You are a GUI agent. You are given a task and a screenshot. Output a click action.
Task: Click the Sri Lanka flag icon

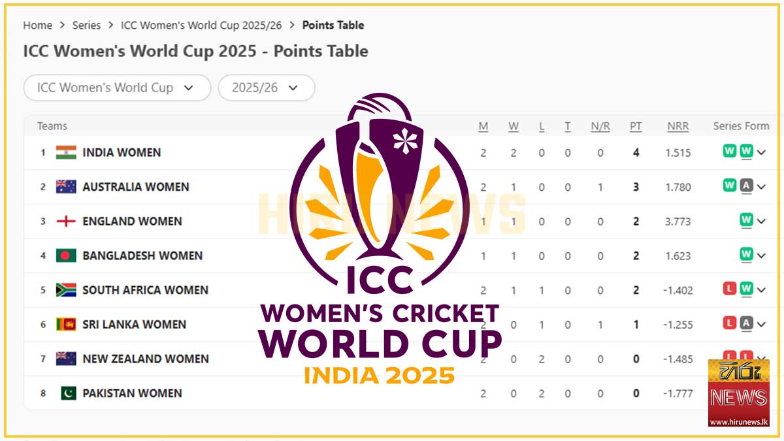(x=66, y=324)
